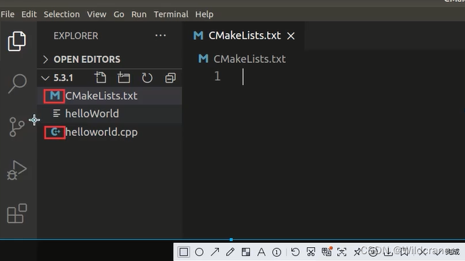The image size is (465, 261).
Task: Refresh the explorer file tree
Action: coord(147,78)
